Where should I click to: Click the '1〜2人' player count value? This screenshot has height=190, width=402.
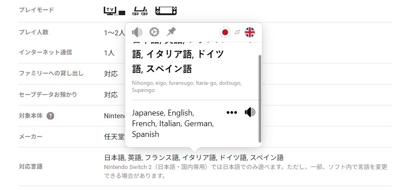point(114,33)
